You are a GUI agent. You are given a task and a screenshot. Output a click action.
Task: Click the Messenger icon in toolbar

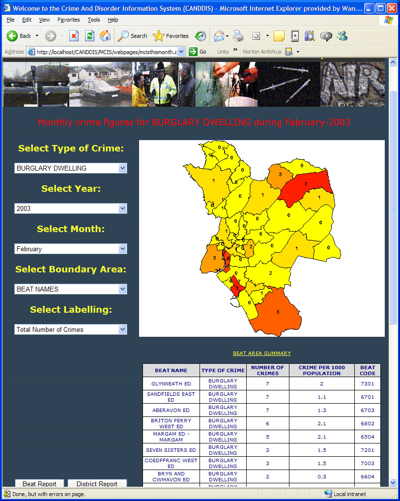tap(343, 36)
